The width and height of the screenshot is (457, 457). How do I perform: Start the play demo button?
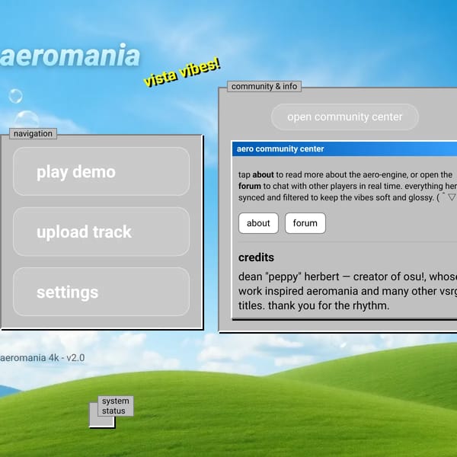point(101,171)
